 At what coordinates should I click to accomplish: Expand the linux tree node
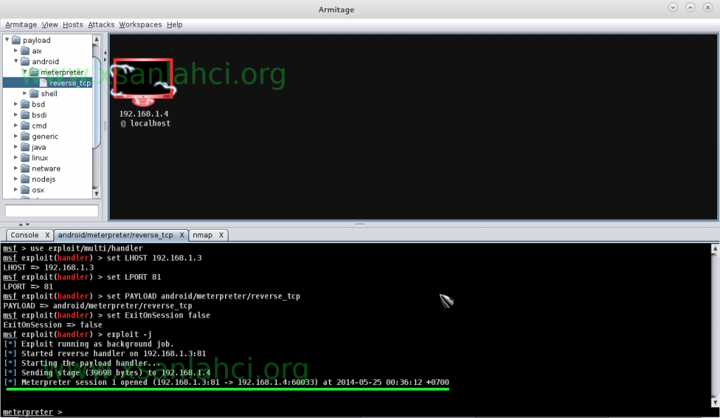click(15, 157)
